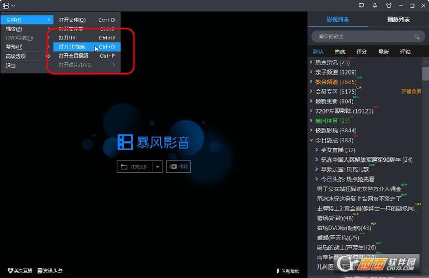The width and height of the screenshot is (429, 278).
Task: Sort the list by 热度
Action: [340, 51]
